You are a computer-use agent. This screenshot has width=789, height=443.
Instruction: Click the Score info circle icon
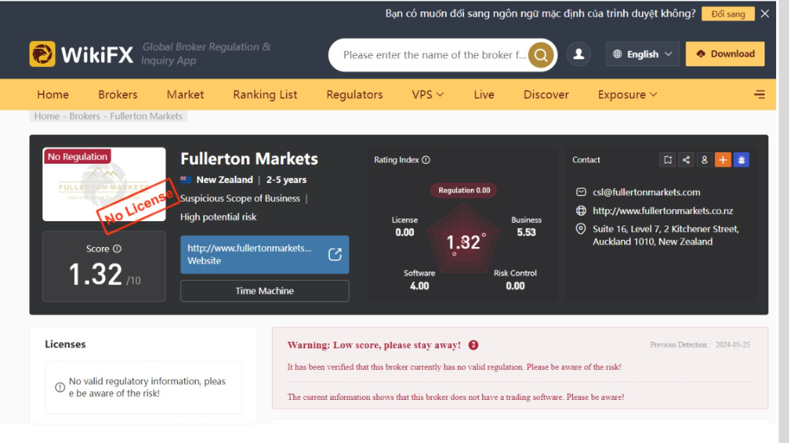117,249
